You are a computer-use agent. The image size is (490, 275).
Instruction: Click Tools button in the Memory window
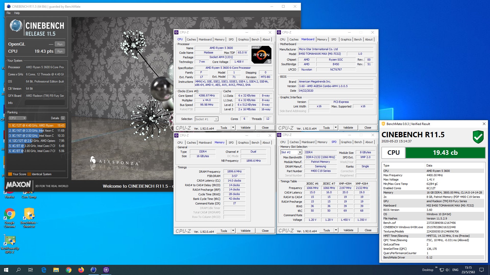pyautogui.click(x=224, y=231)
